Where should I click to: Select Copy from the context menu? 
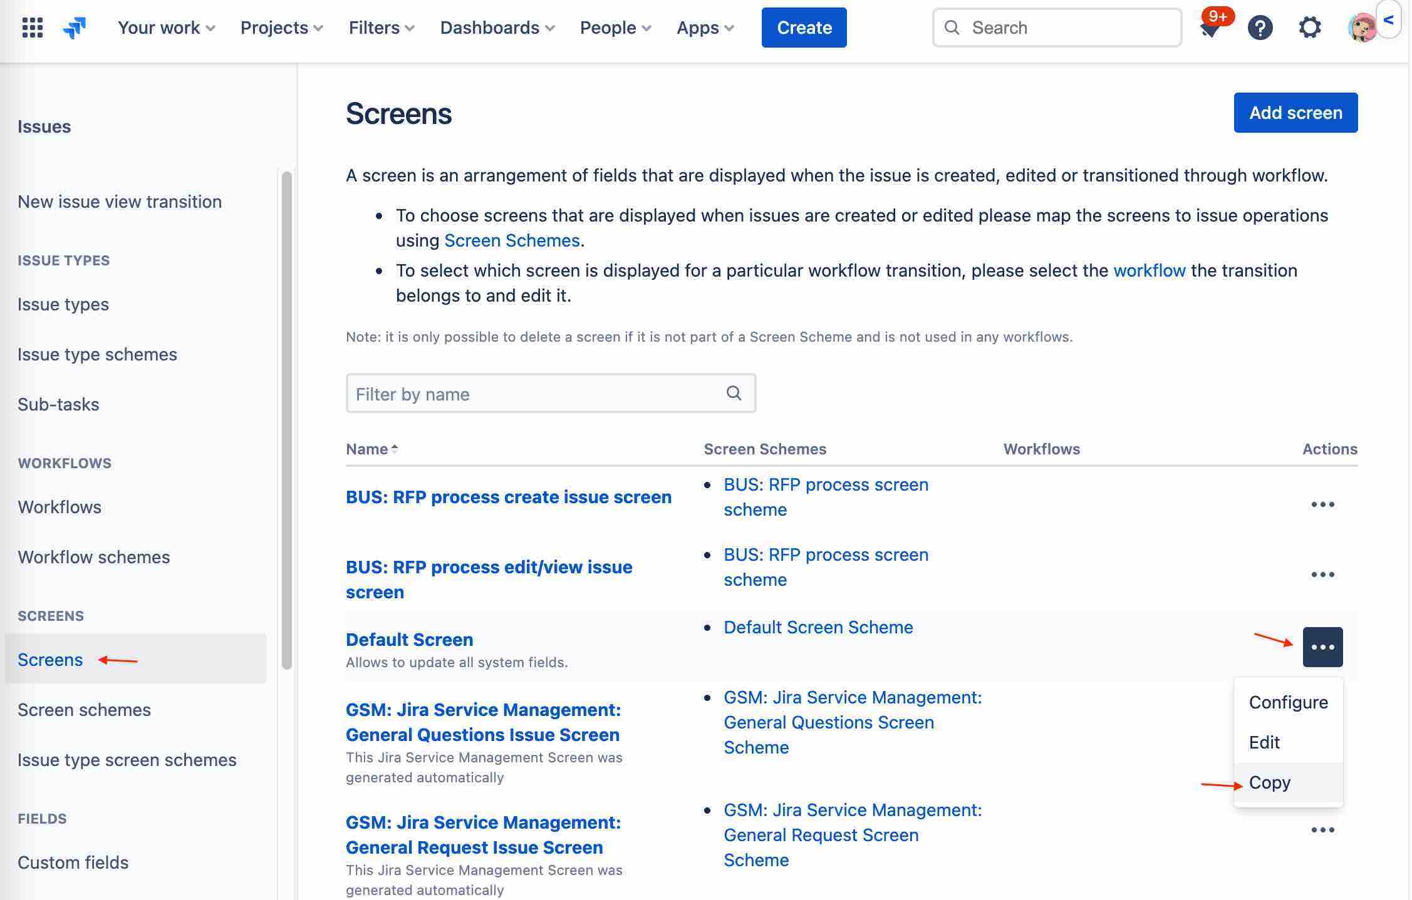(x=1269, y=782)
